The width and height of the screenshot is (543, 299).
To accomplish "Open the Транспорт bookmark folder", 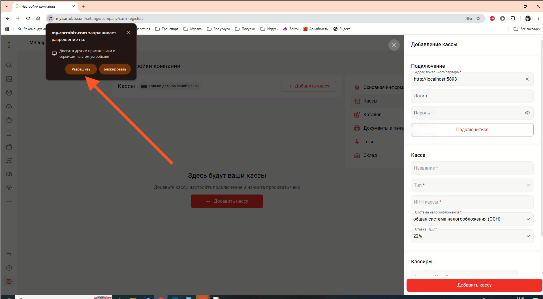I will tap(167, 29).
